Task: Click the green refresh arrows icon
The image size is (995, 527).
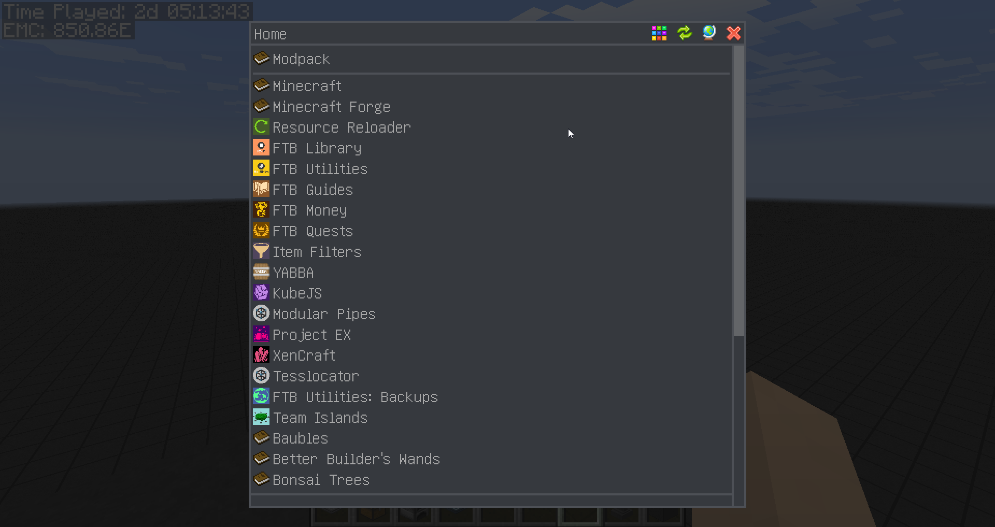Action: (x=684, y=33)
